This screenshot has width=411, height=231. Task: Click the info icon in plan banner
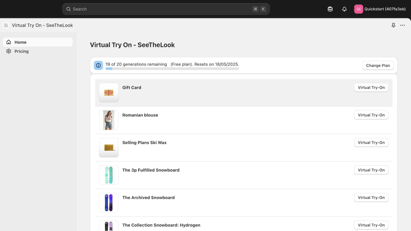(x=98, y=65)
